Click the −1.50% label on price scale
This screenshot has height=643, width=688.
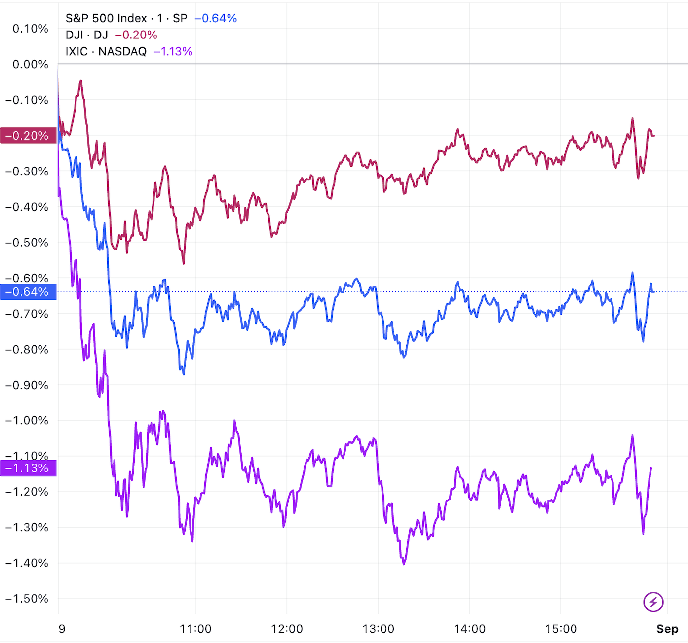click(27, 598)
